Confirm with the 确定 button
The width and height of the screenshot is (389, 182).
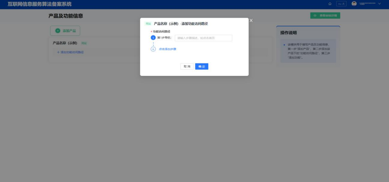pyautogui.click(x=201, y=66)
